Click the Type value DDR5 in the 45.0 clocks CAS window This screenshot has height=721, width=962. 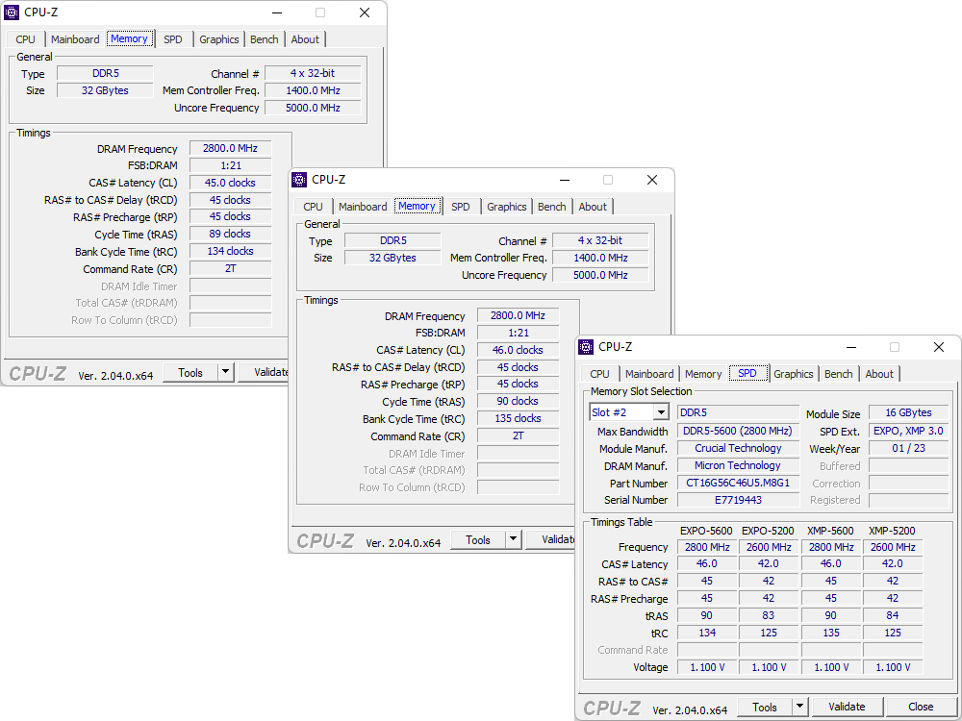point(105,73)
